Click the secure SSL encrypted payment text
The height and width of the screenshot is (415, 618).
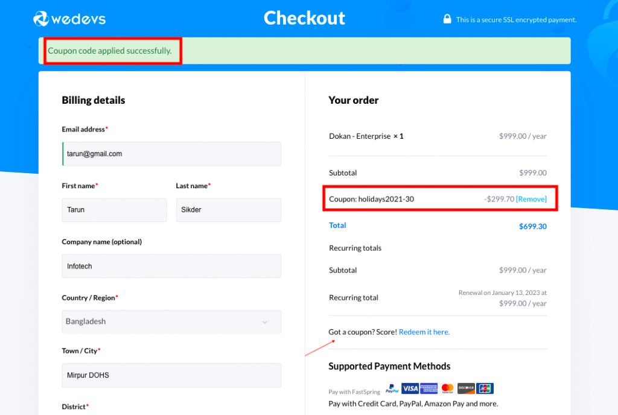coord(517,20)
